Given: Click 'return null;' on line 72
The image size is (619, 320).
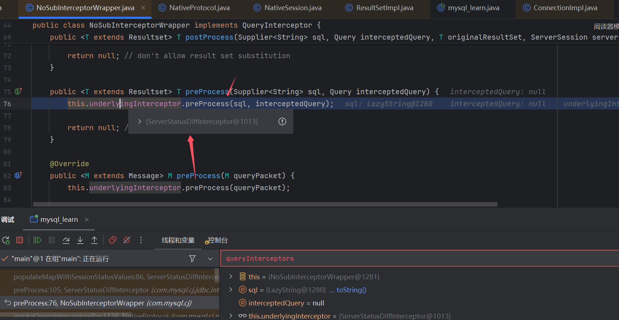Looking at the screenshot, I should pos(93,56).
